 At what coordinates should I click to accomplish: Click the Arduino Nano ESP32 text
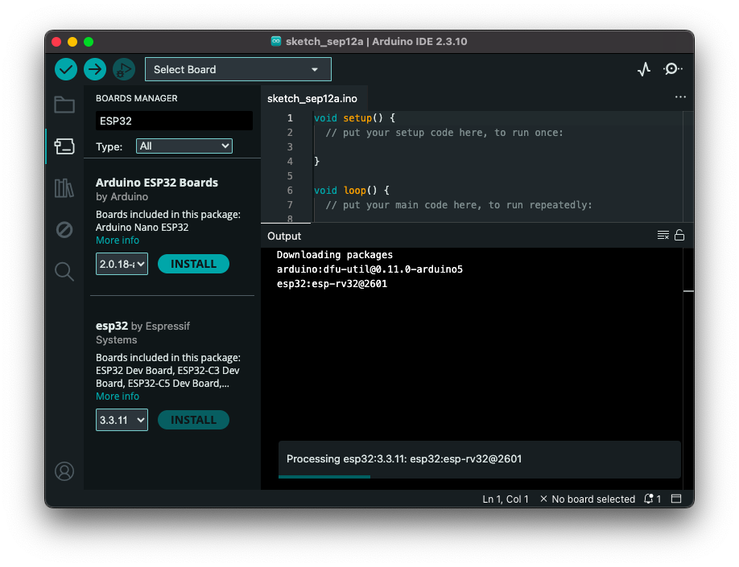click(142, 227)
